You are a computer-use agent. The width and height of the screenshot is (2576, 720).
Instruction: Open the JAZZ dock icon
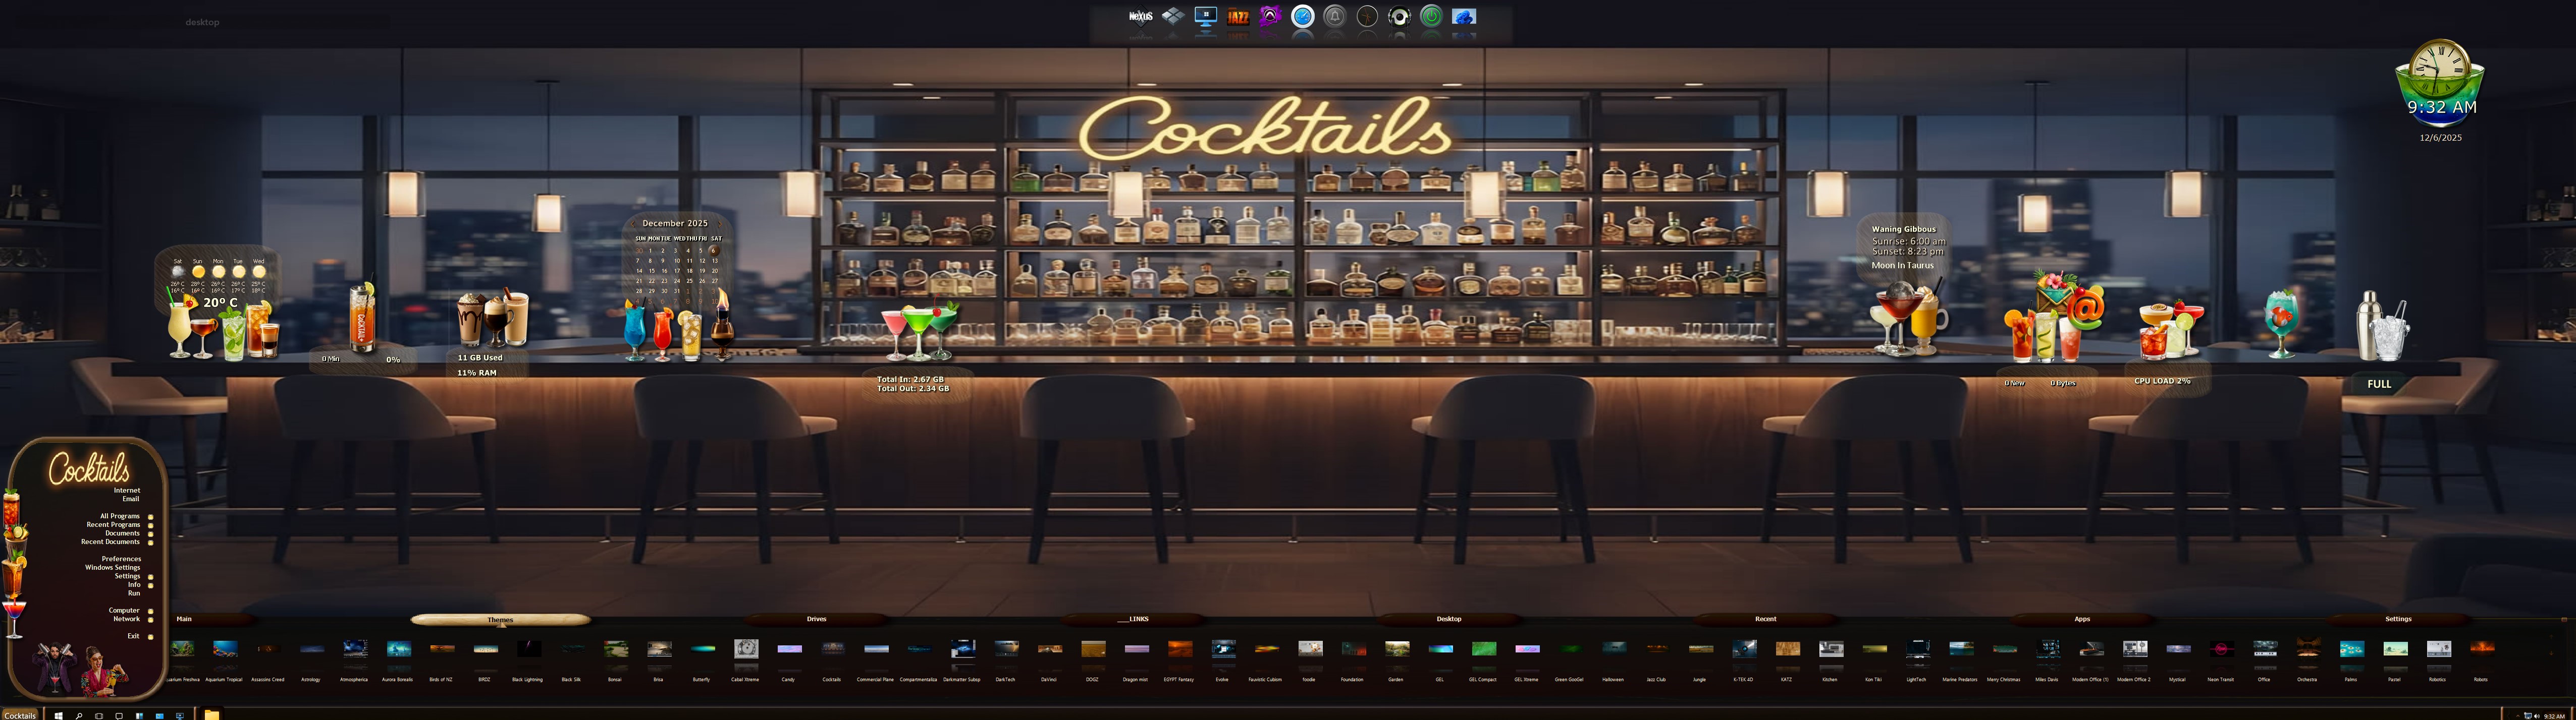coord(1238,17)
